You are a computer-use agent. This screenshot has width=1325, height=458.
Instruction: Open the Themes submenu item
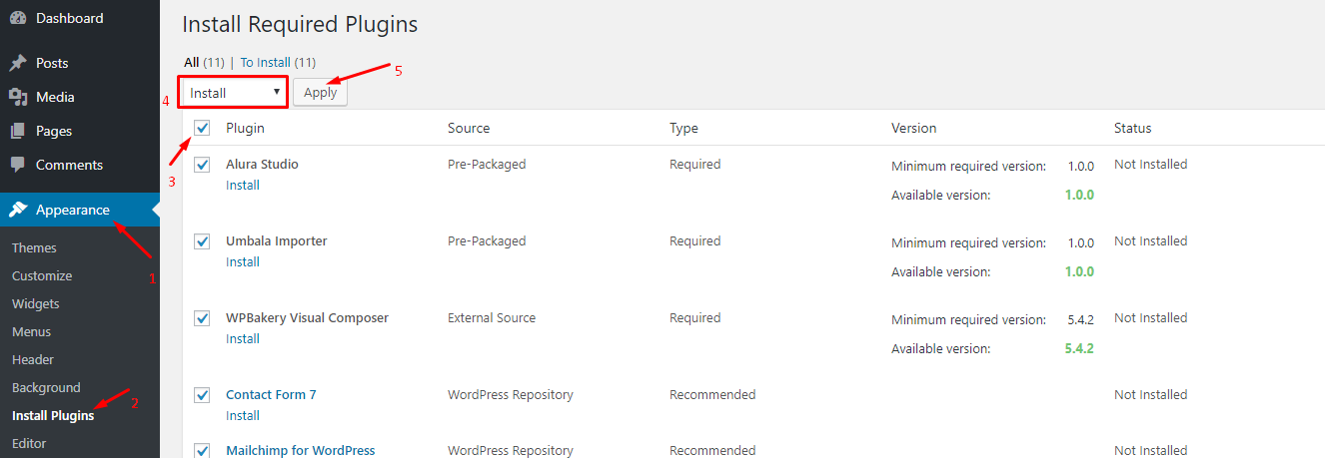34,247
